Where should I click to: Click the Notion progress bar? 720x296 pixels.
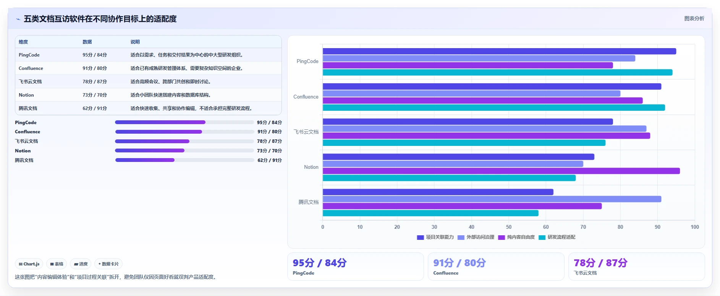click(184, 150)
